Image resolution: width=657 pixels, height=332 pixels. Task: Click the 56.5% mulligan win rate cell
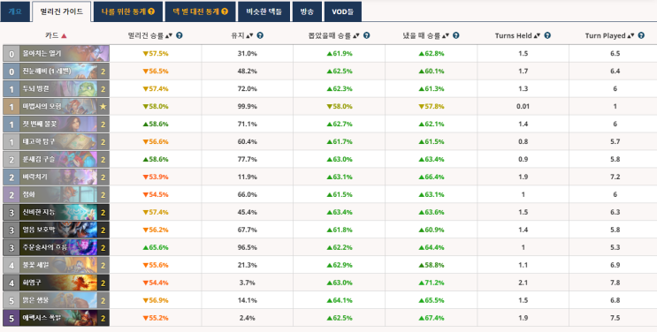(x=156, y=72)
